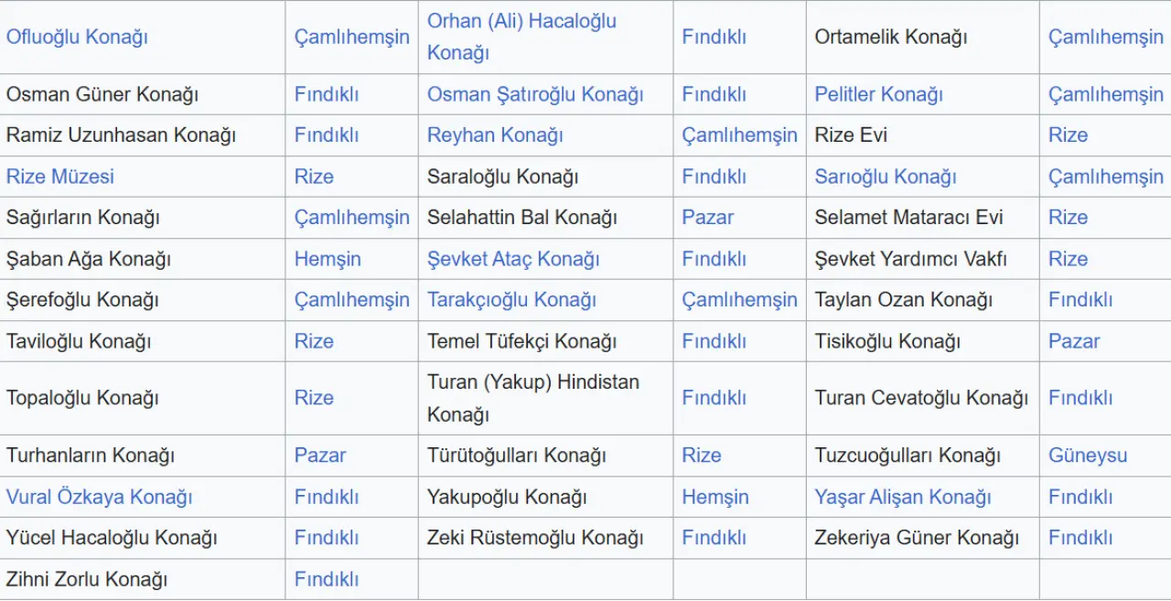Open the Sarıoğlu Konağı link
Image resolution: width=1171 pixels, height=601 pixels.
click(886, 177)
